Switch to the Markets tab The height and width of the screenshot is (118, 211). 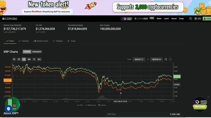pos(24,41)
